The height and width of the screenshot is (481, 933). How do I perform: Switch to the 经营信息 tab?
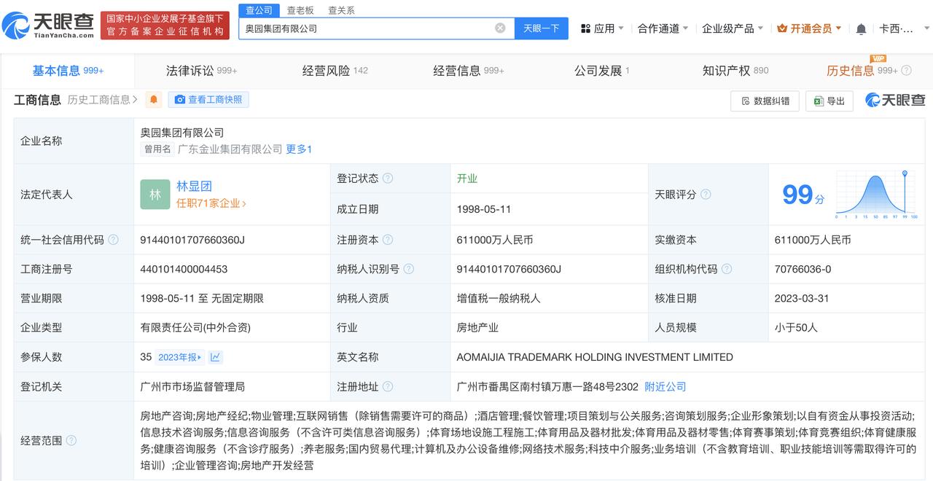point(469,71)
